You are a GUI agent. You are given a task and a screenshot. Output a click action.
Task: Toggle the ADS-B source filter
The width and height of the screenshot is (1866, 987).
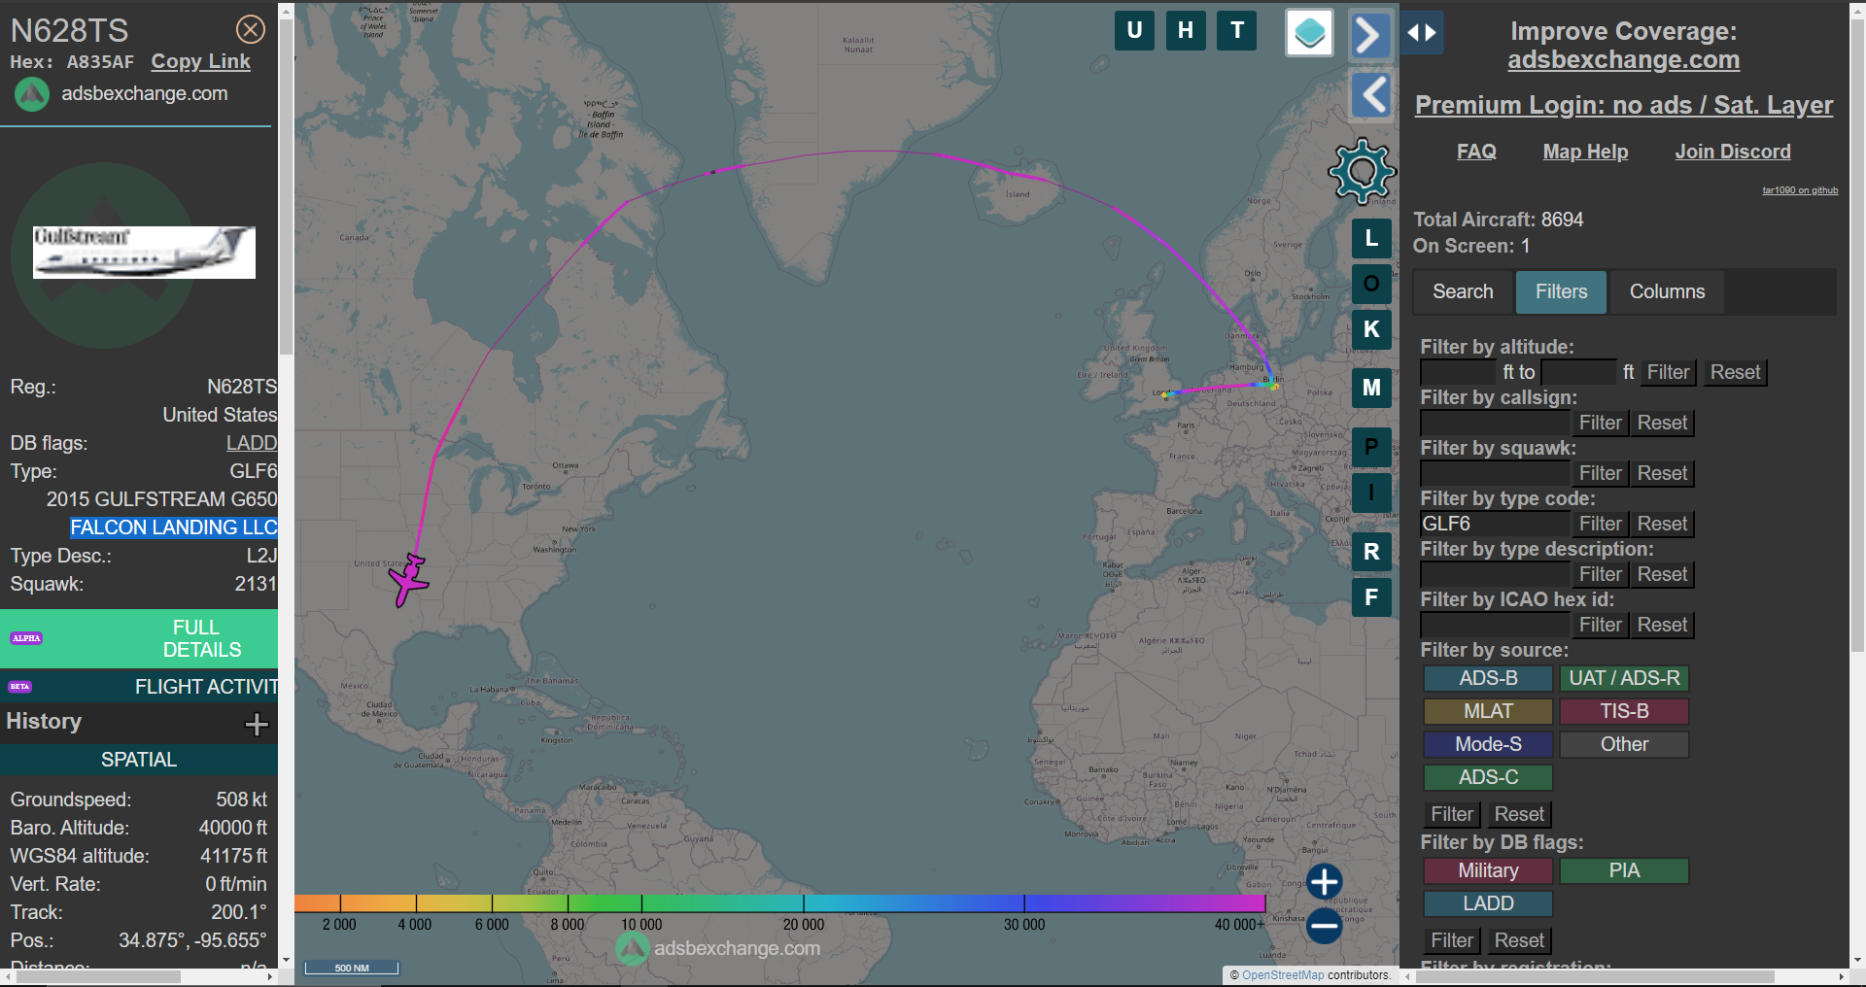click(1488, 678)
